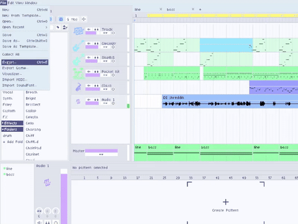The width and height of the screenshot is (298, 224).
Task: Mute the Pocket Kit track
Action: 89,72
